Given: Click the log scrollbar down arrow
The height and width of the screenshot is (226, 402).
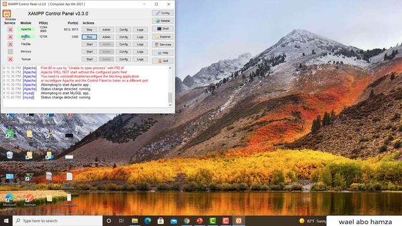Looking at the screenshot, I should tap(170, 105).
